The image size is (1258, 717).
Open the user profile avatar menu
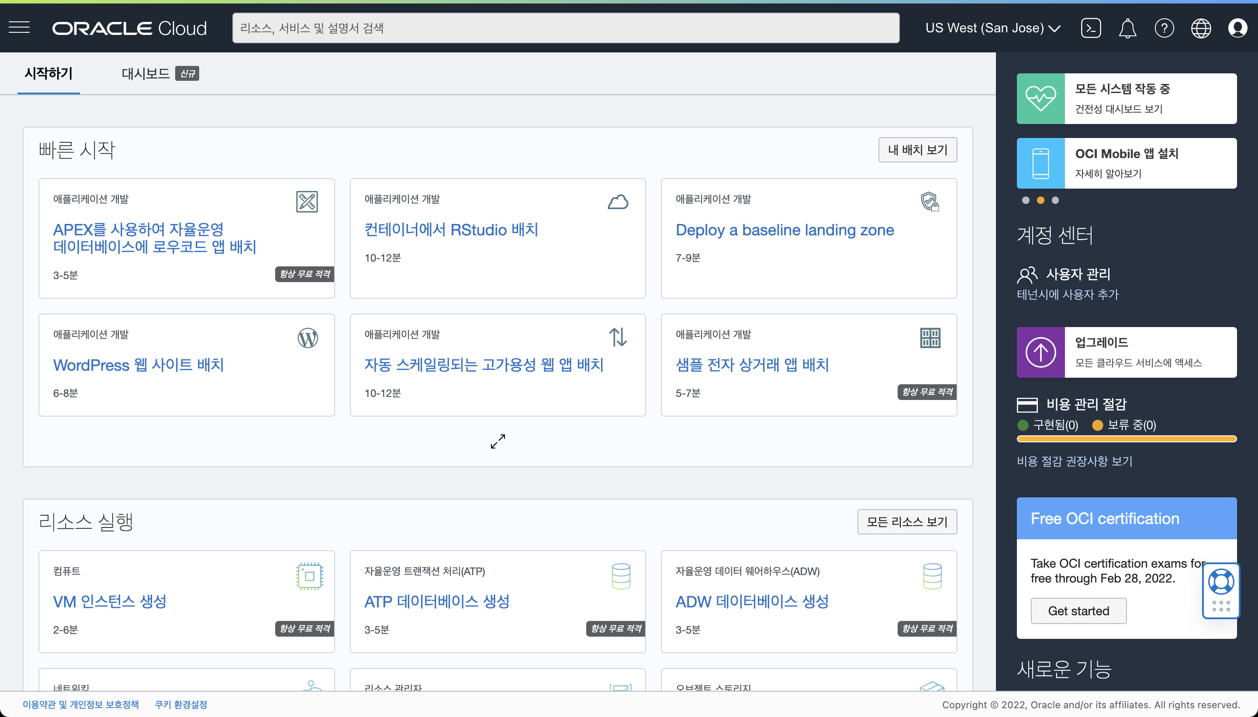[1237, 28]
